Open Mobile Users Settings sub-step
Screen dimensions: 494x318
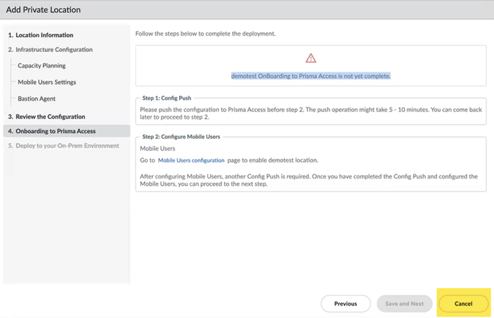point(47,82)
